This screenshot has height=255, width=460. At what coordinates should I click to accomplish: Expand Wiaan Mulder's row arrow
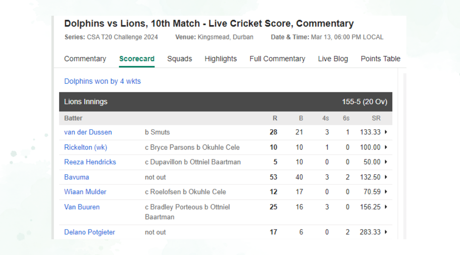click(386, 192)
